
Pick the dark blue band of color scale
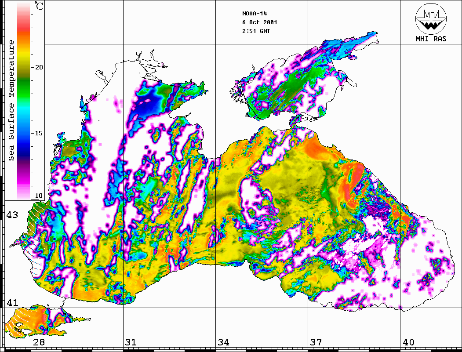click(24, 150)
